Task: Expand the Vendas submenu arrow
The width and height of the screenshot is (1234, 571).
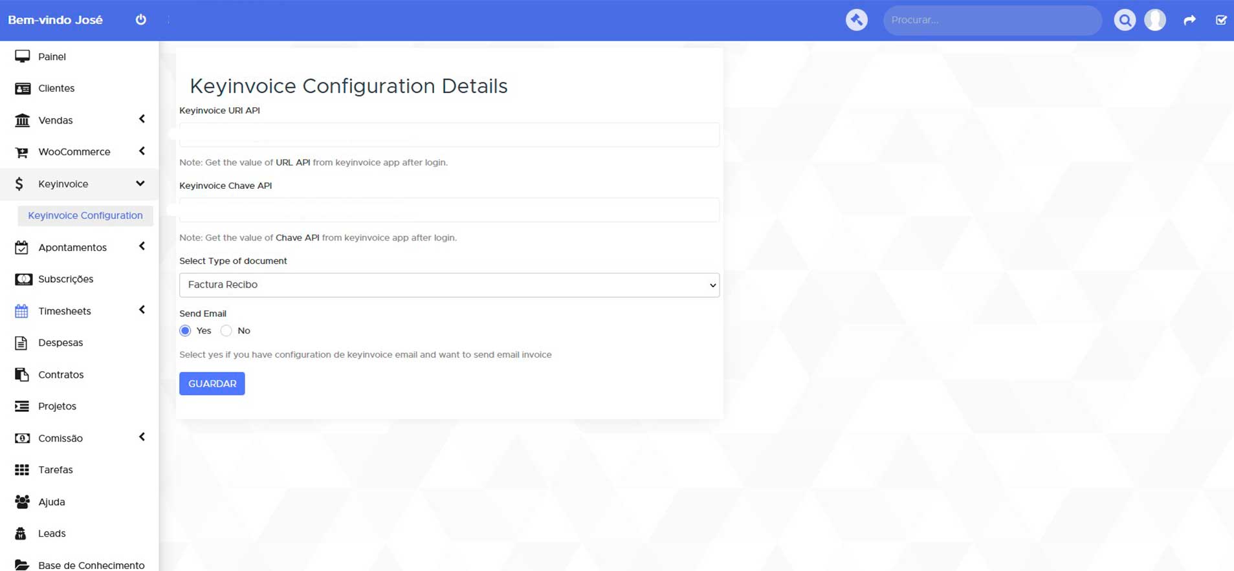Action: [142, 119]
